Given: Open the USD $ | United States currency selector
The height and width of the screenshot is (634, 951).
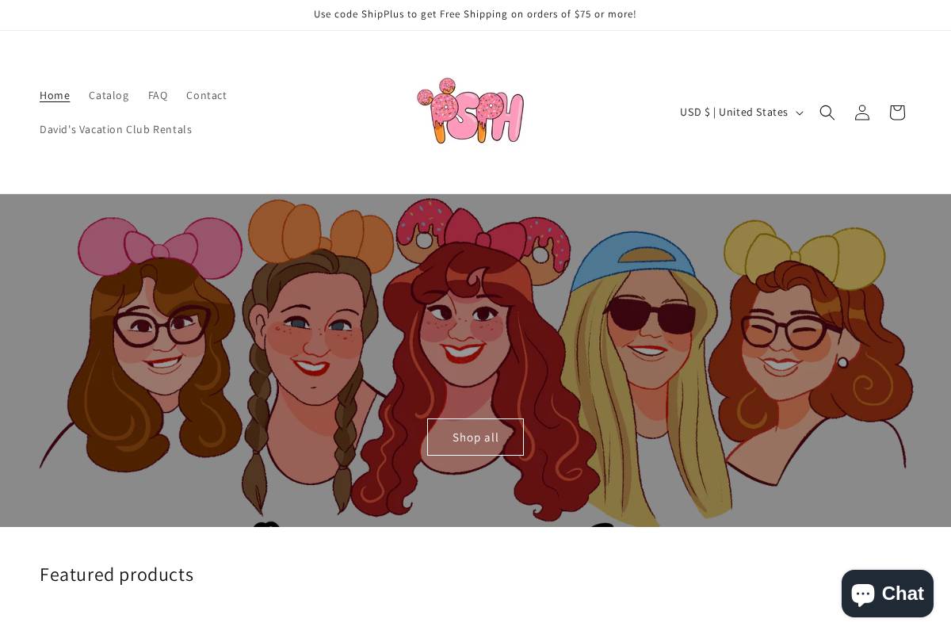Looking at the screenshot, I should [x=734, y=112].
